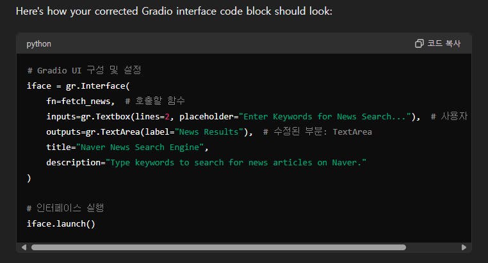Click the closing parenthesis line of gr.Interface
This screenshot has width=488, height=263.
29,178
